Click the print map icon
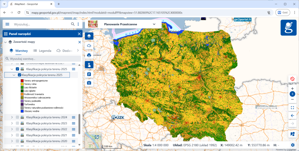The image size is (299, 151). point(89,55)
